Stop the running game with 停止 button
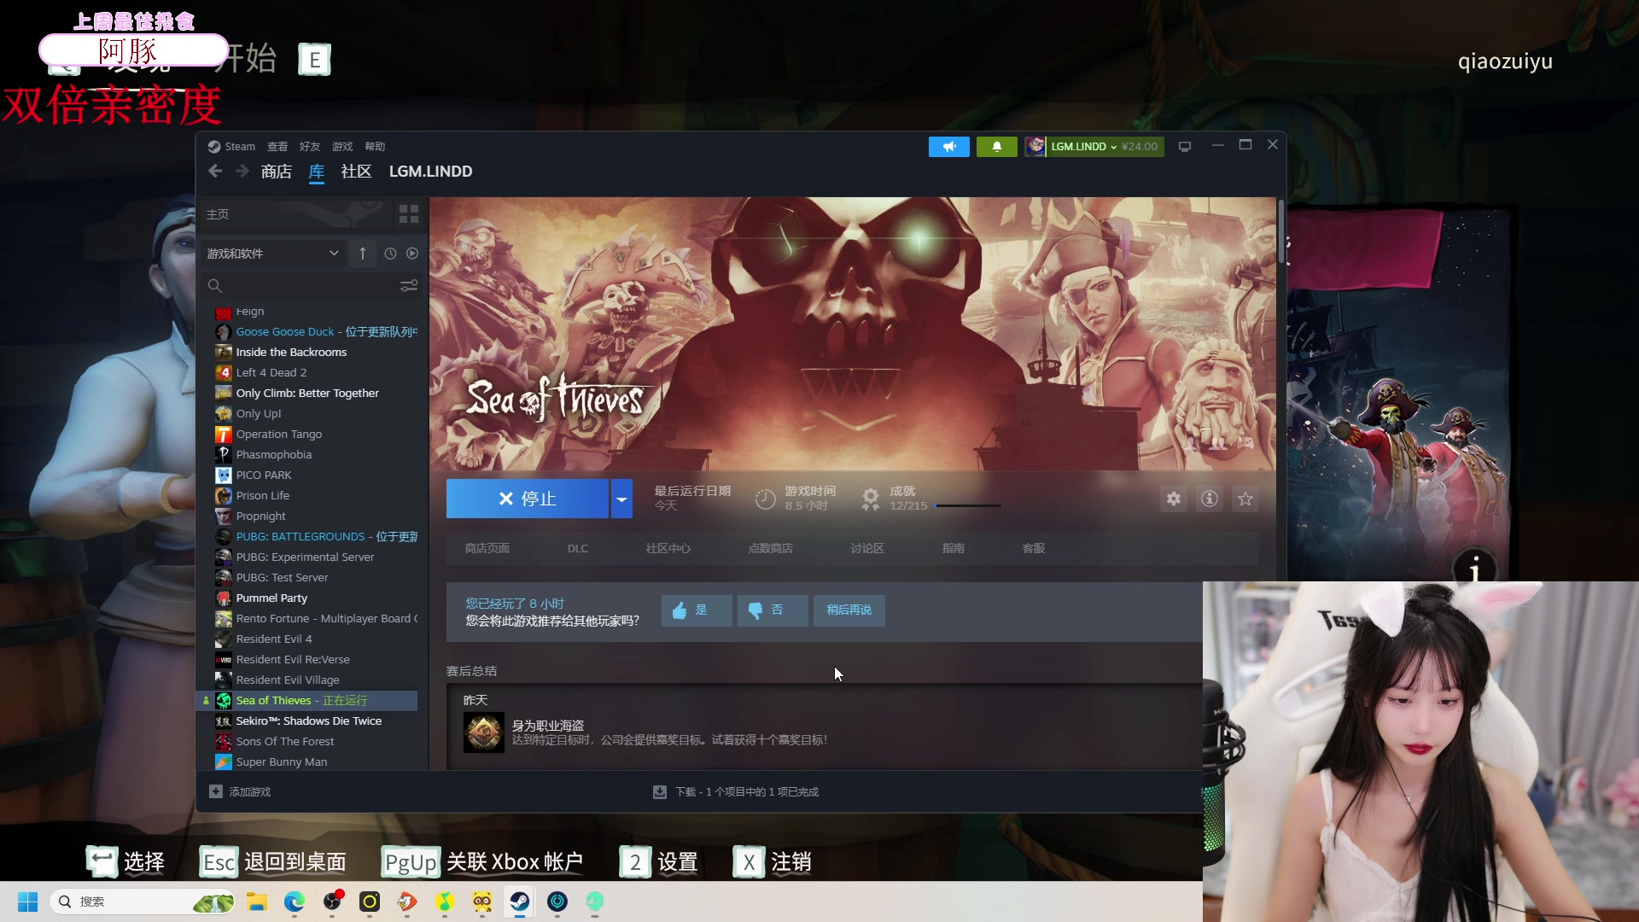The image size is (1639, 922). point(528,499)
